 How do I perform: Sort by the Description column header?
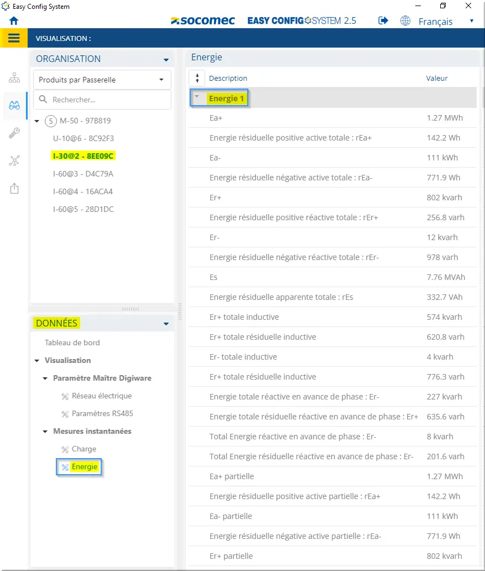[228, 79]
